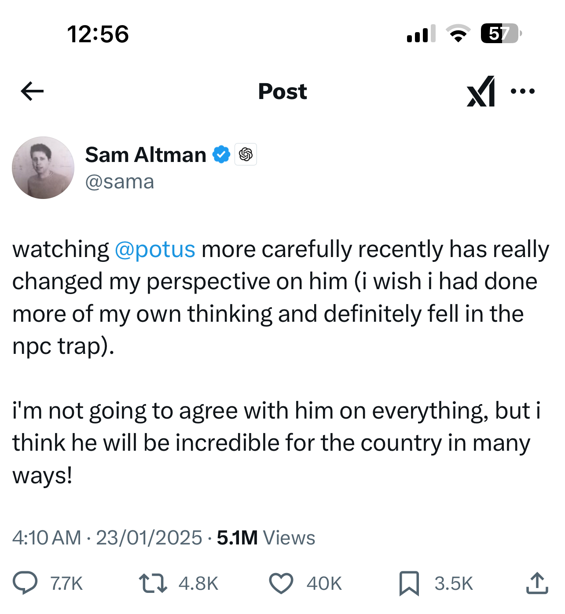
Task: Open the @potus mention link
Action: [x=155, y=250]
